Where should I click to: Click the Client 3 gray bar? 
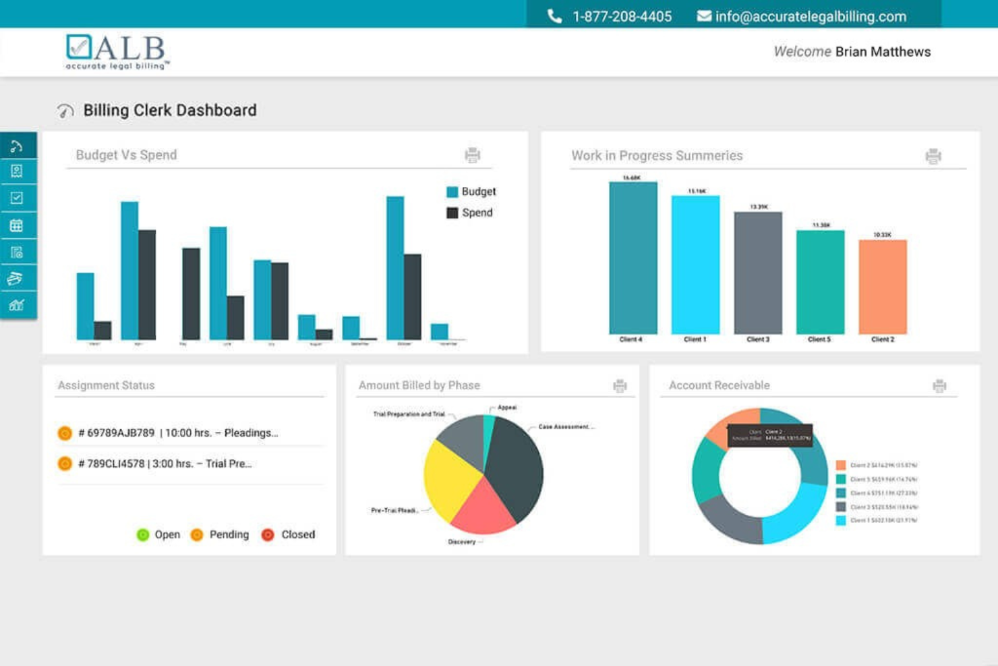(x=758, y=273)
